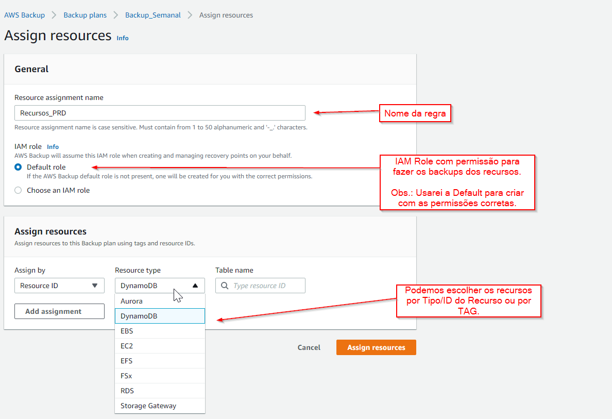Choose EBS from resource type list

coord(160,331)
